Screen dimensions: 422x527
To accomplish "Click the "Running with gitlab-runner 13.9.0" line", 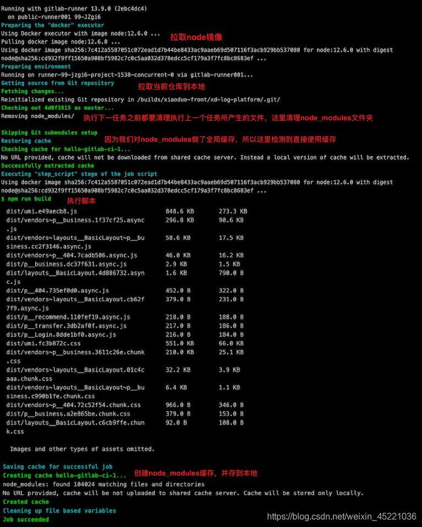I will pos(74,8).
